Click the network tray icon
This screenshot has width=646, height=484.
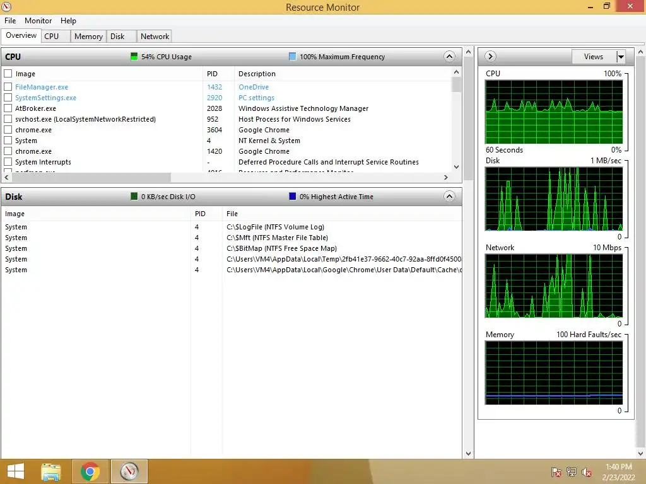click(572, 472)
